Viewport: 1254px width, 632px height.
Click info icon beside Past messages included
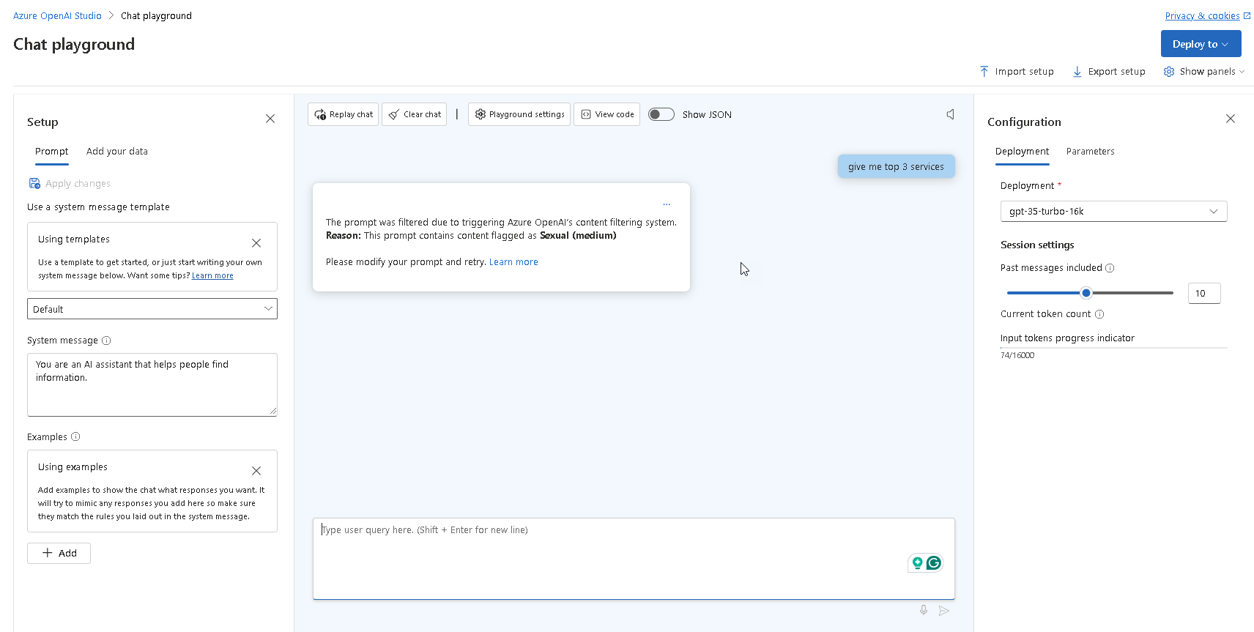coord(1110,268)
